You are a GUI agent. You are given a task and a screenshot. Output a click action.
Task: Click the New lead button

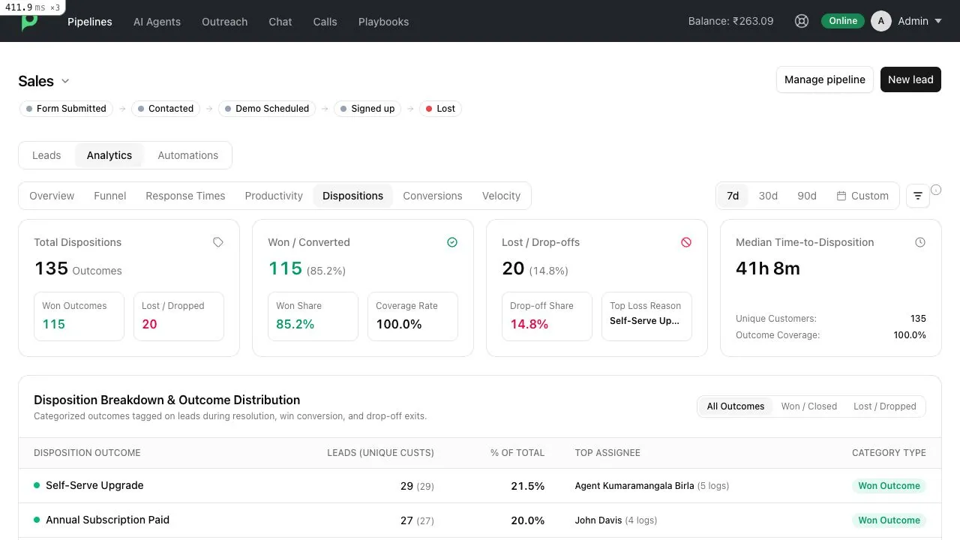(910, 79)
